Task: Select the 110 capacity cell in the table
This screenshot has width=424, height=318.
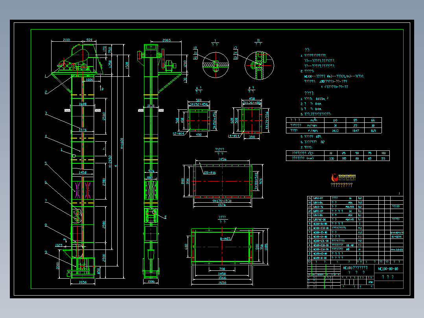Action: point(335,120)
